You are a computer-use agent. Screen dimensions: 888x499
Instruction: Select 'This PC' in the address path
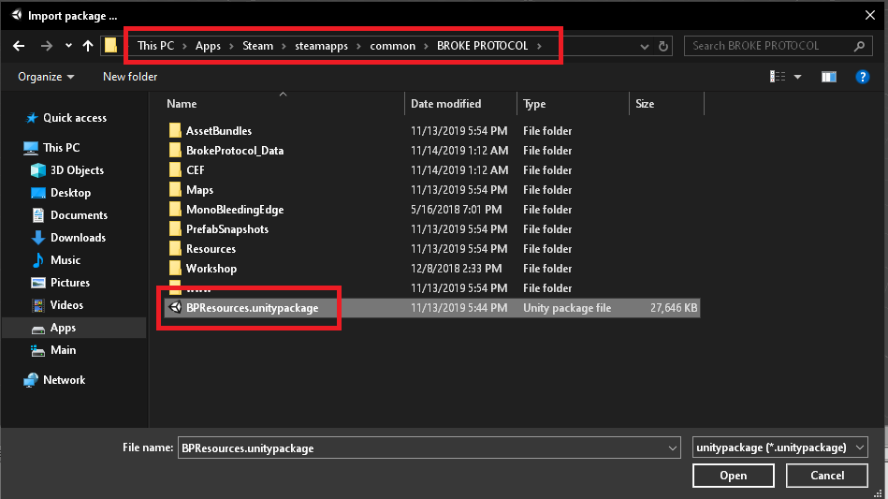click(155, 46)
